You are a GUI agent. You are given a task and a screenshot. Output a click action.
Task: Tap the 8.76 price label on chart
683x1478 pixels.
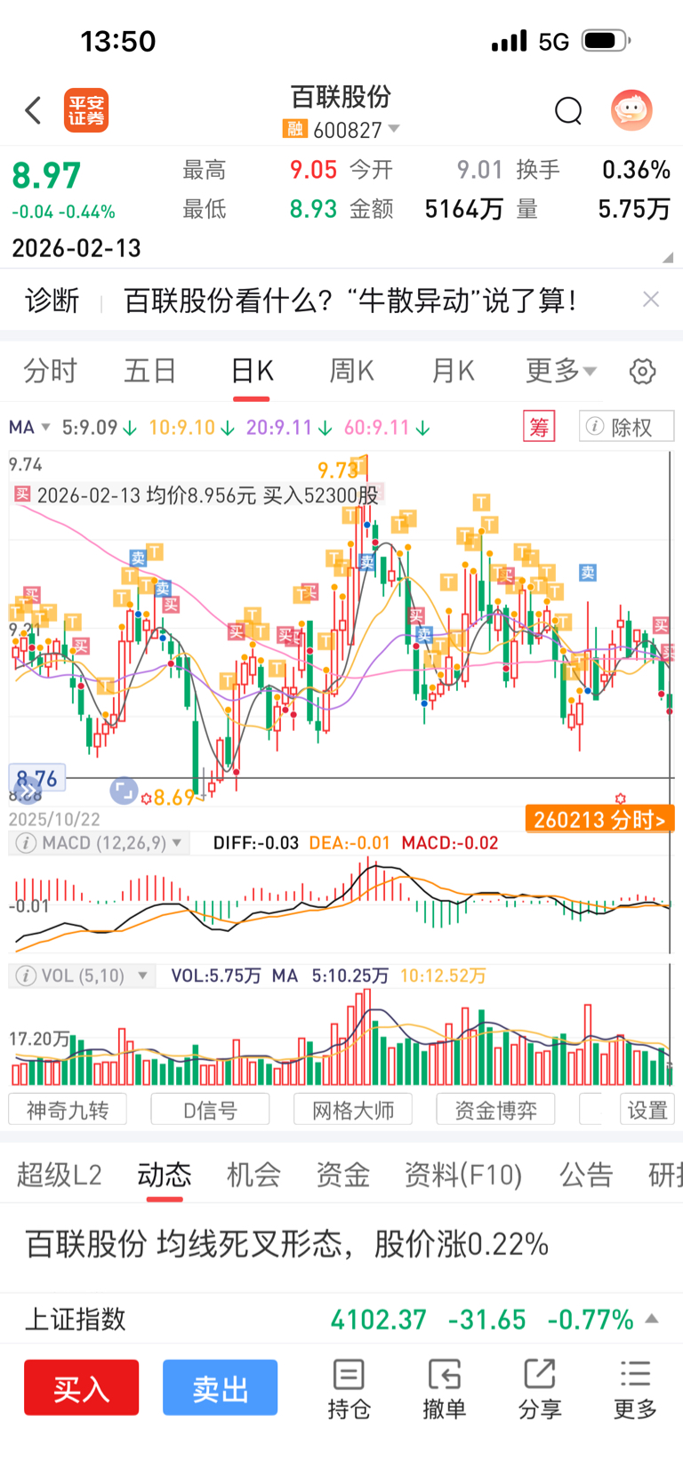(36, 779)
